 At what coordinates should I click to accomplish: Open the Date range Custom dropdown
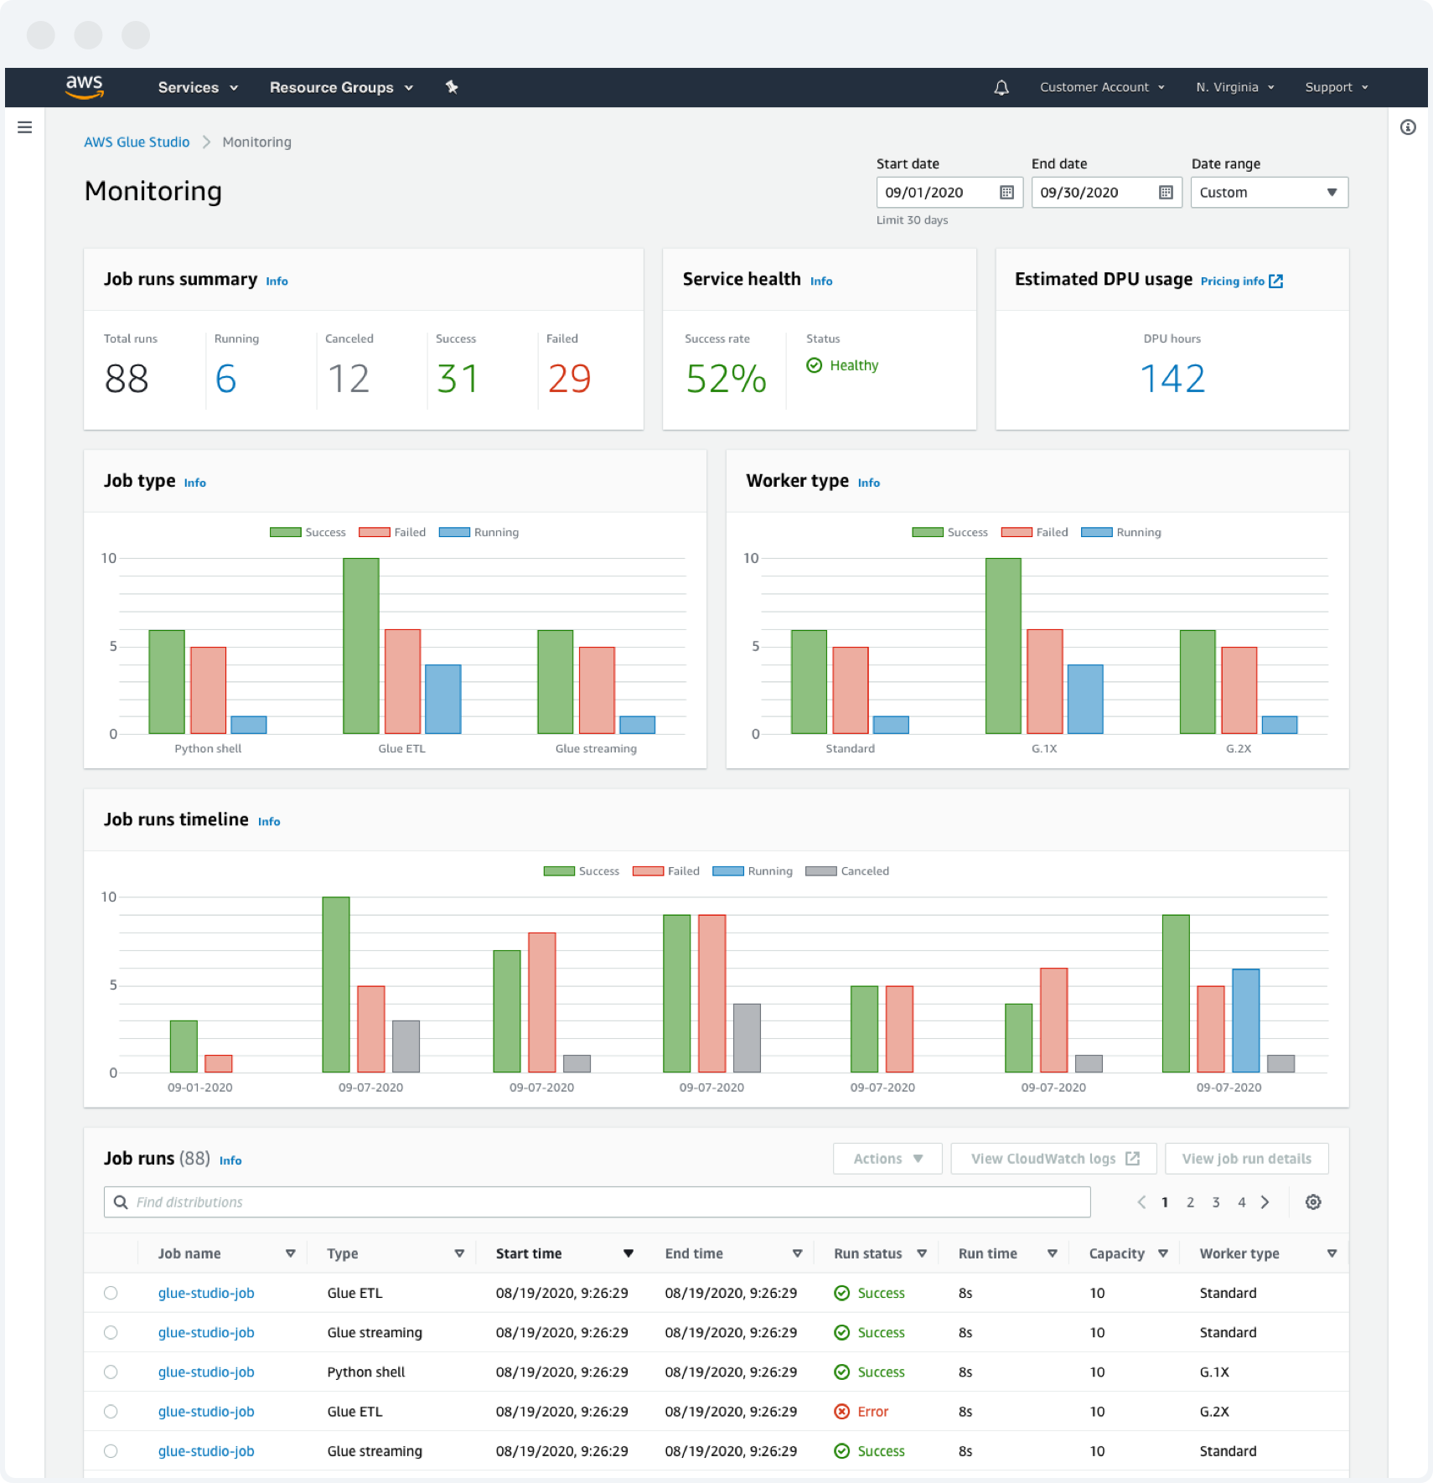coord(1269,193)
